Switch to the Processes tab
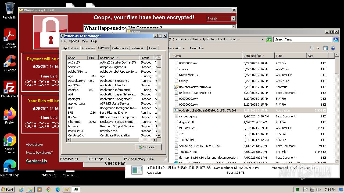The image size is (344, 193). point(88,48)
